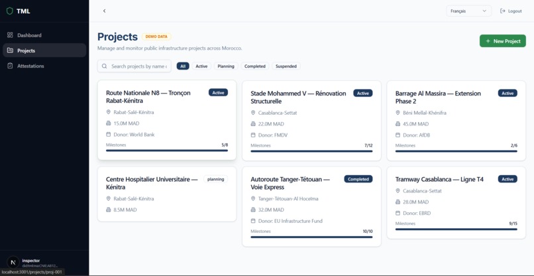The height and width of the screenshot is (276, 534).
Task: Click the calendar icon beside Donor: FMDV
Action: [x=253, y=135]
